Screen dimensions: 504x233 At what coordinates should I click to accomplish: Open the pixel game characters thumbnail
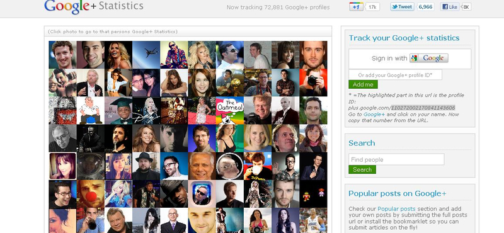(x=313, y=194)
